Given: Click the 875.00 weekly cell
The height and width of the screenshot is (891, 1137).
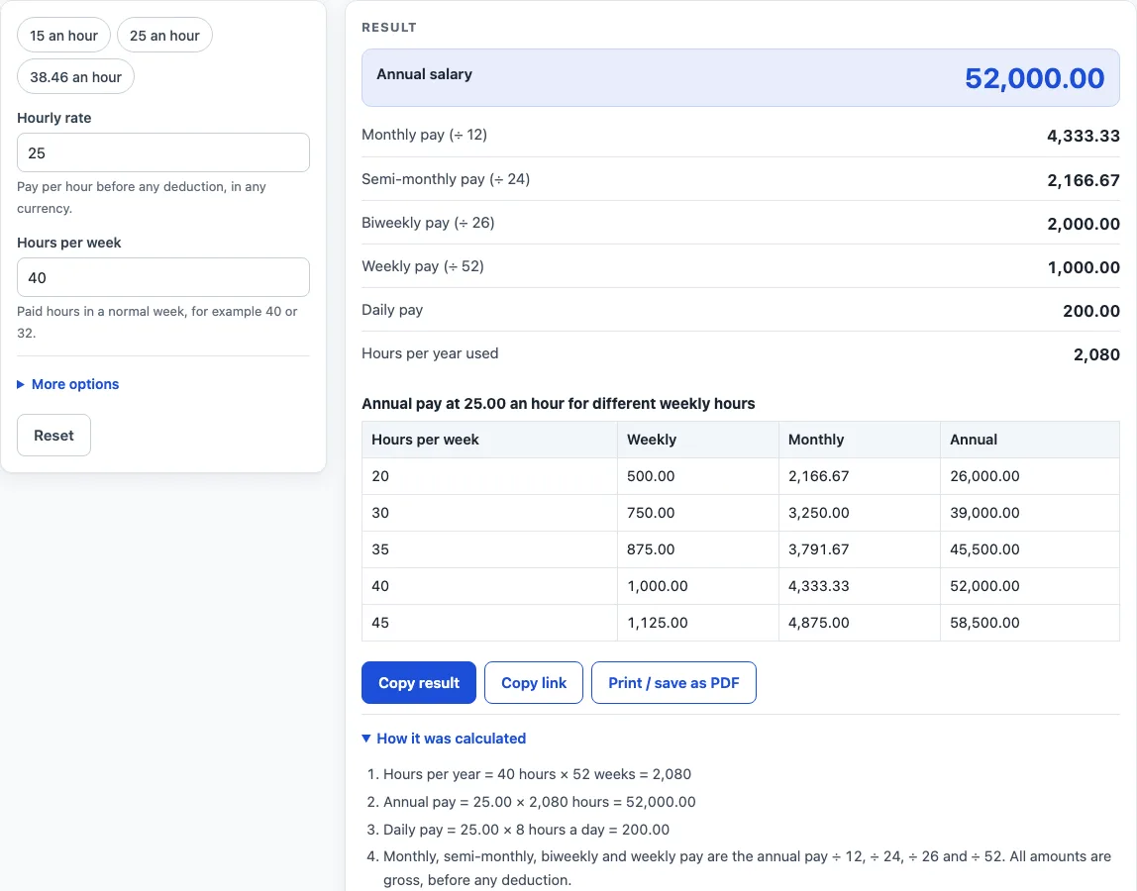Looking at the screenshot, I should click(697, 549).
